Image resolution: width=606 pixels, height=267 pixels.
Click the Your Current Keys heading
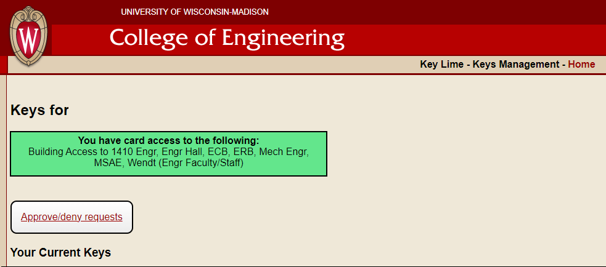(x=60, y=253)
